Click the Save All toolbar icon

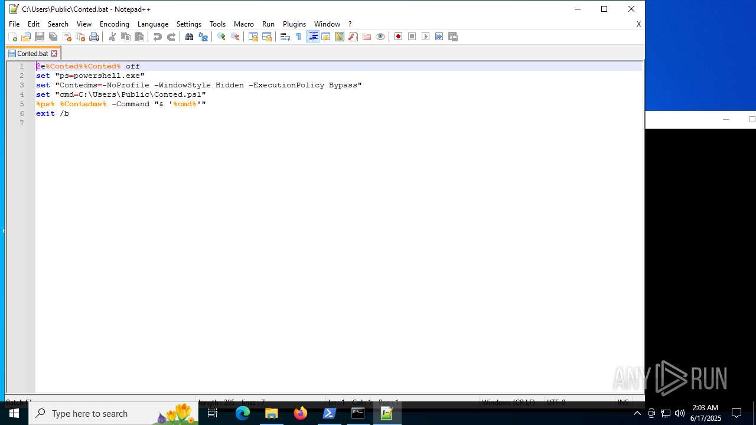[53, 37]
